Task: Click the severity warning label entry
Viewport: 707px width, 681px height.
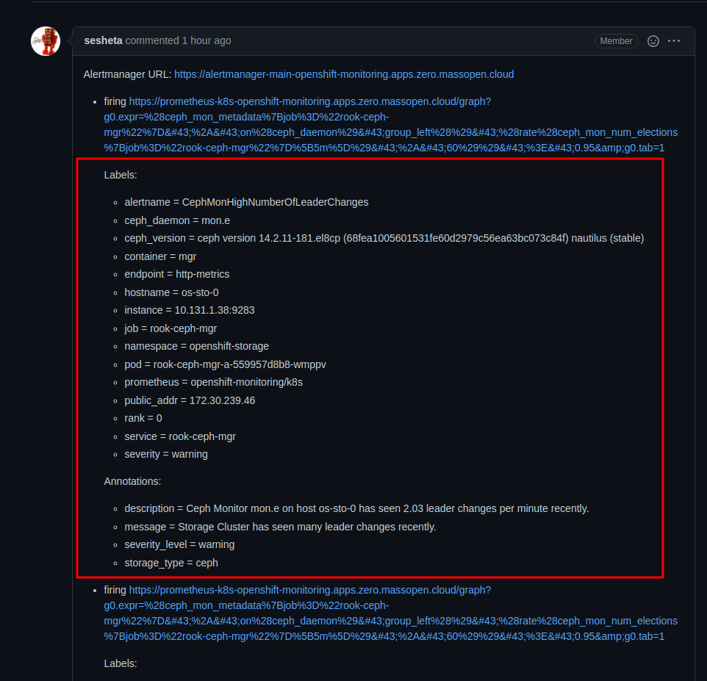Action: tap(166, 454)
